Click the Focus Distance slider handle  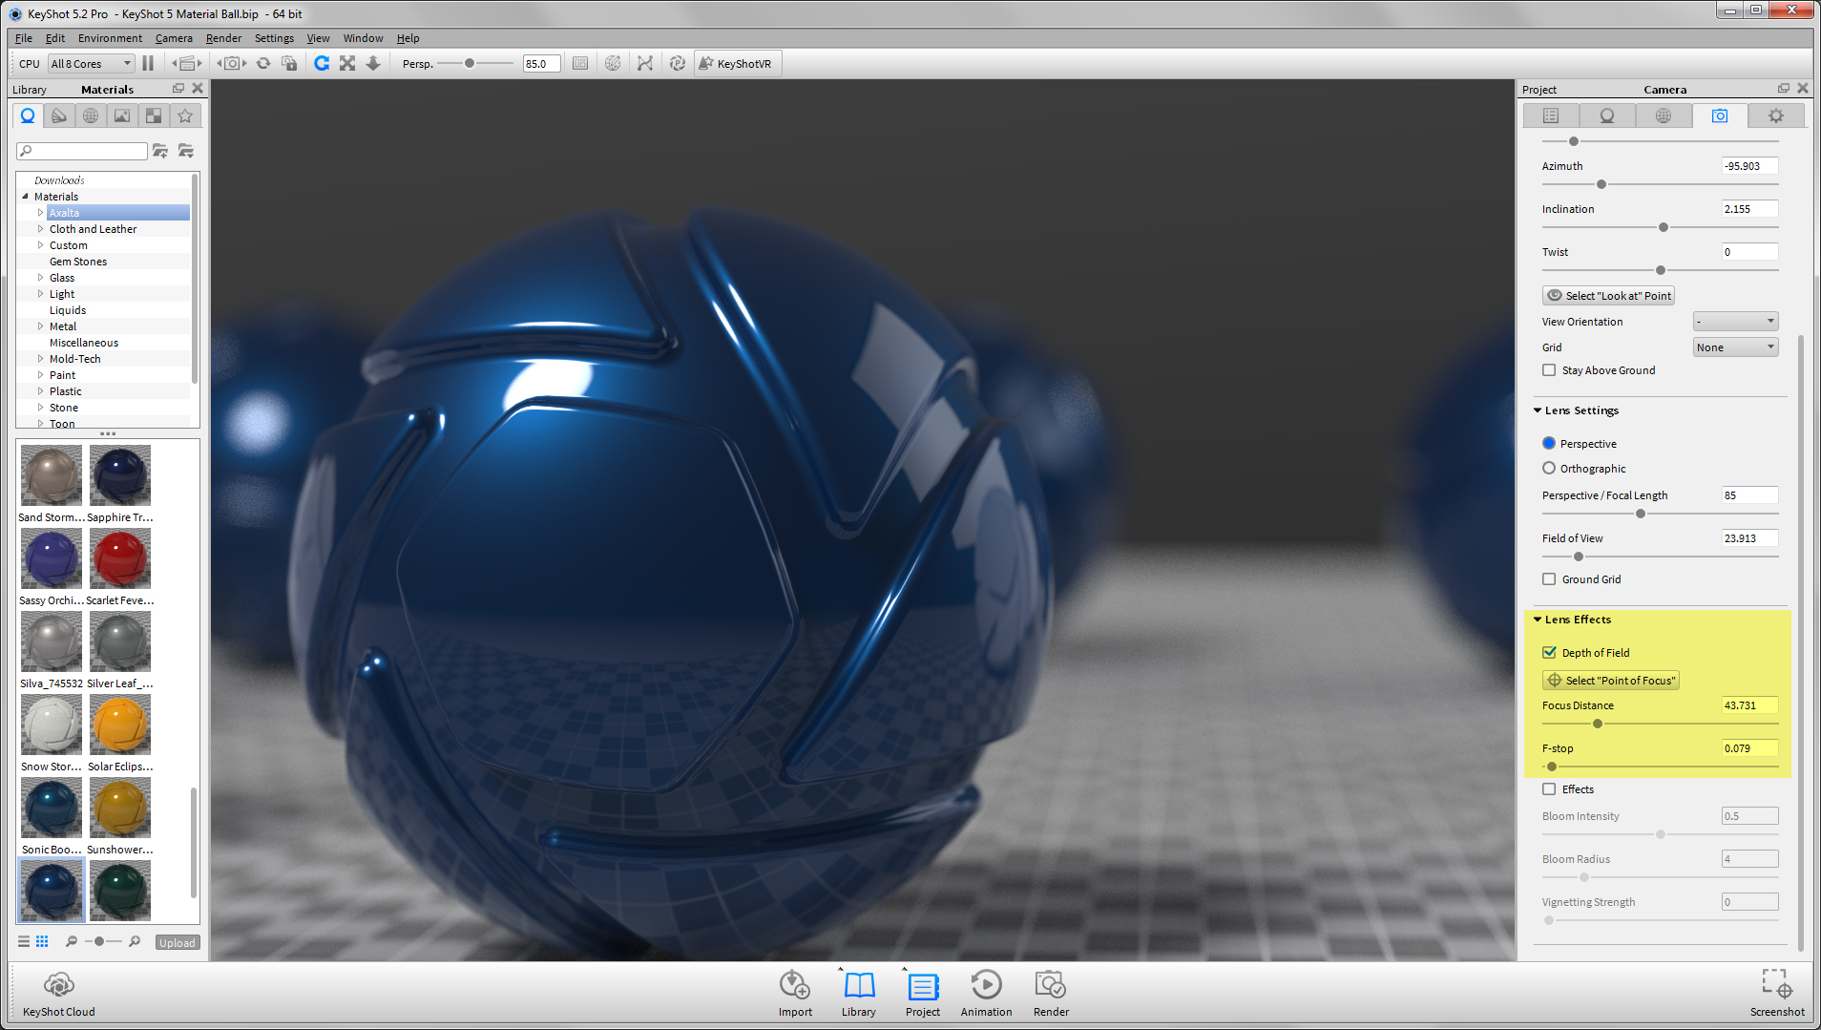[1598, 724]
